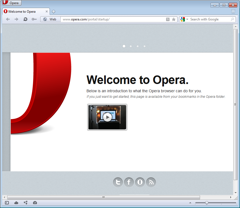
Task: Click the horizontal scrollbar thumb
Action: [x=104, y=197]
